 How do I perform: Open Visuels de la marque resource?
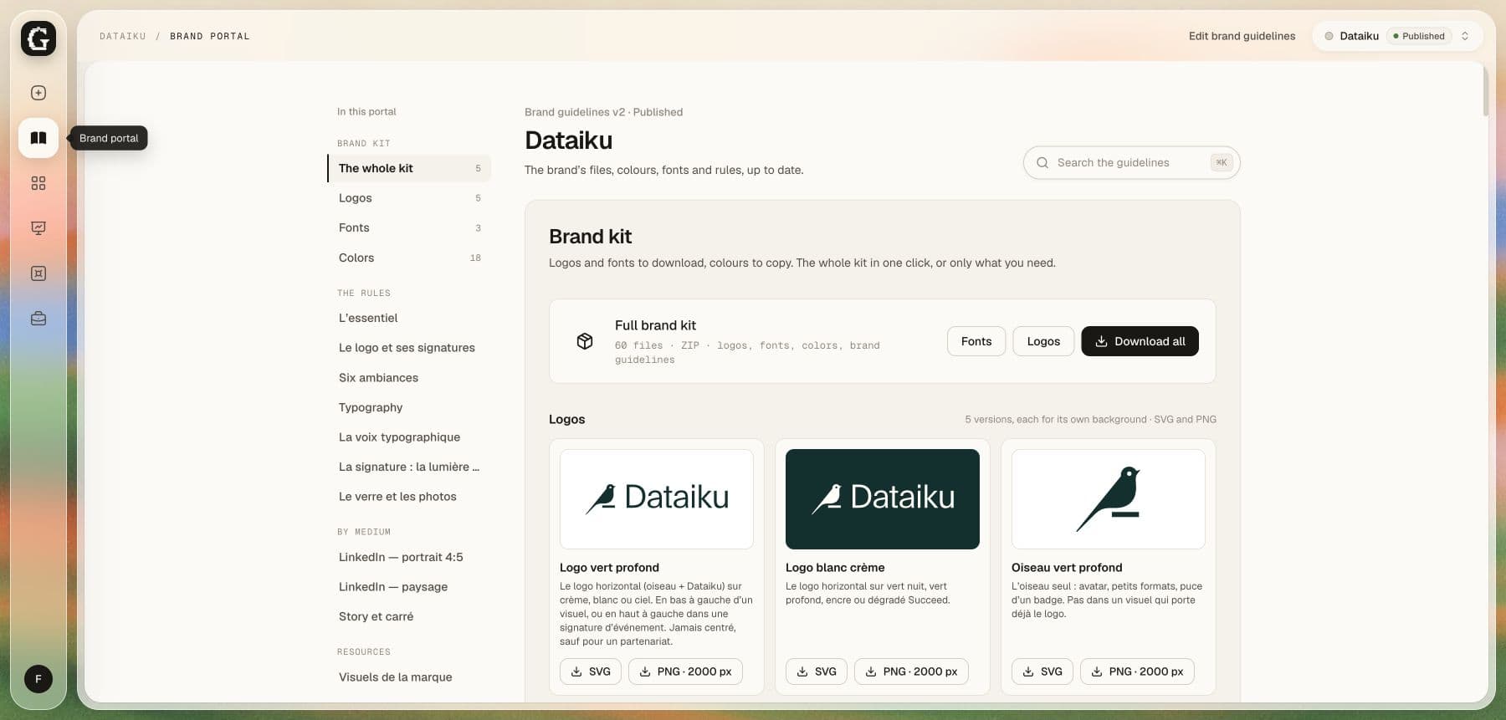point(409,677)
